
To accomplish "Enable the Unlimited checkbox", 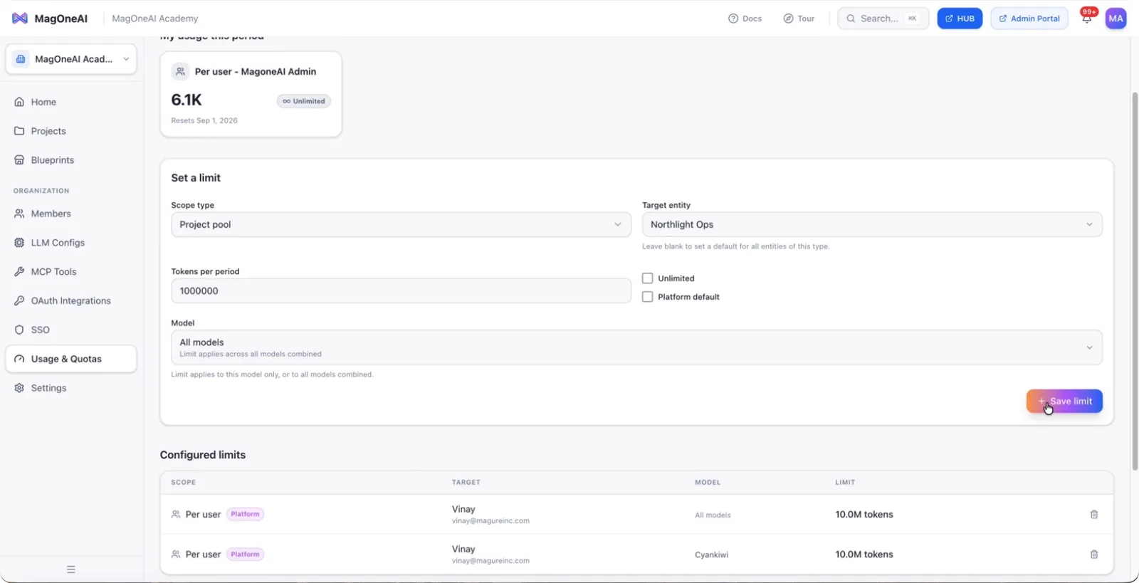I will click(647, 278).
